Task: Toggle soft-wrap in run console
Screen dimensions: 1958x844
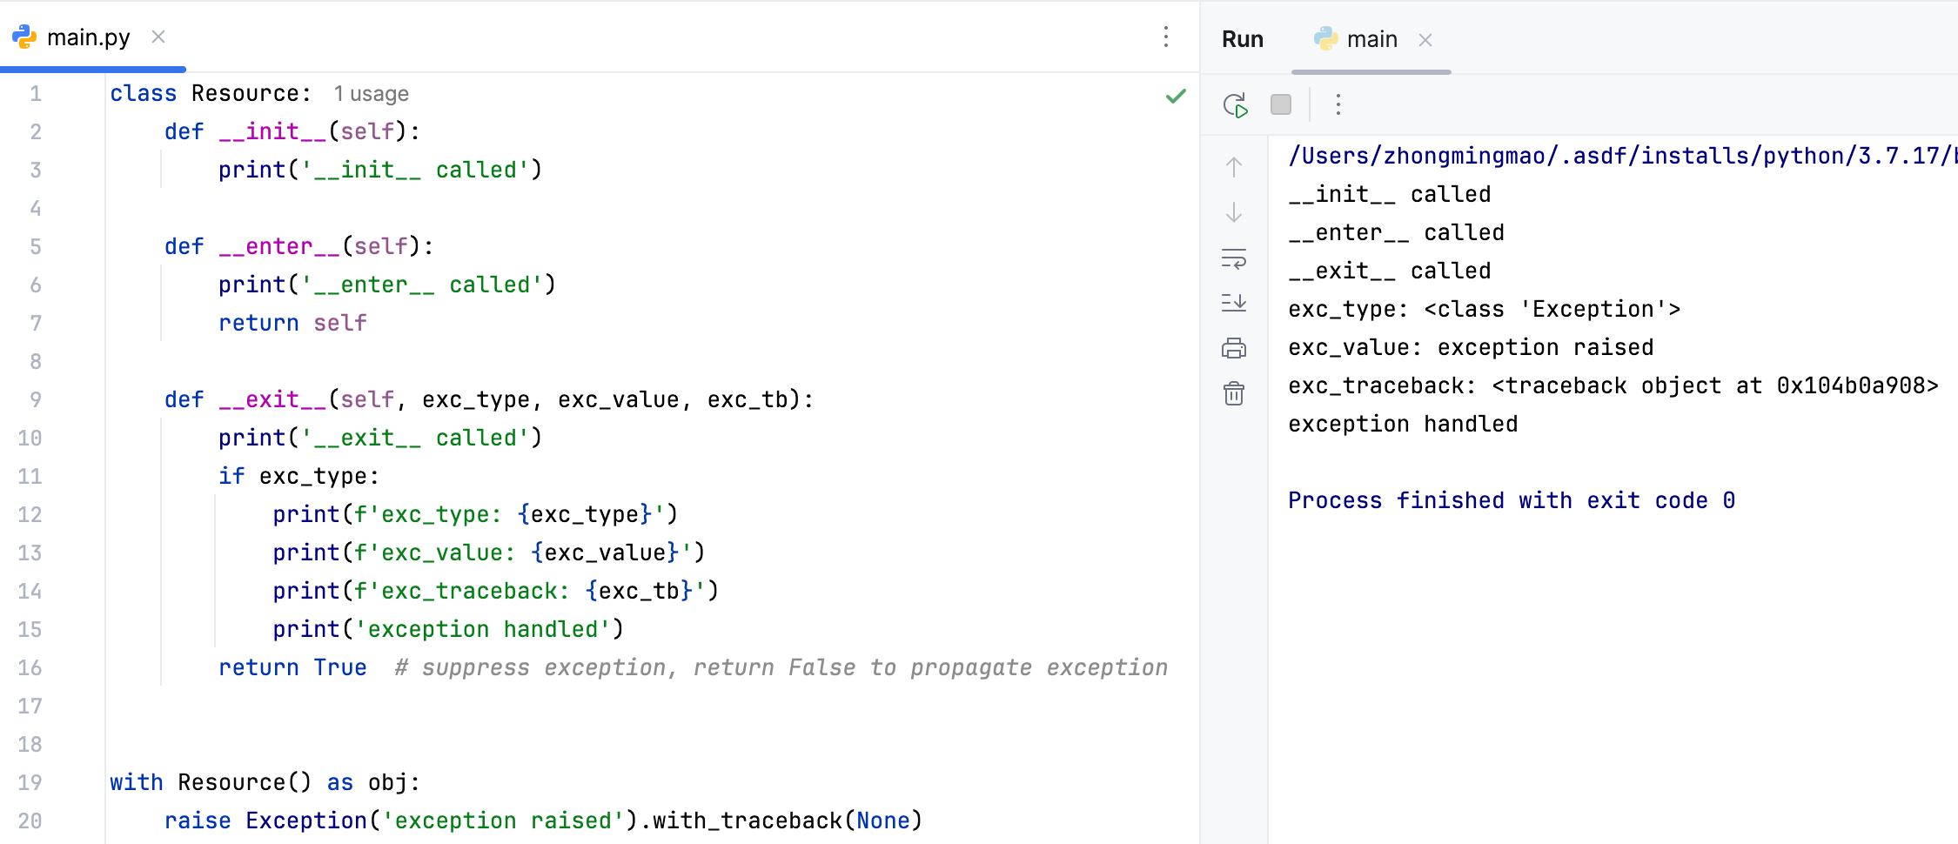Action: coord(1233,258)
